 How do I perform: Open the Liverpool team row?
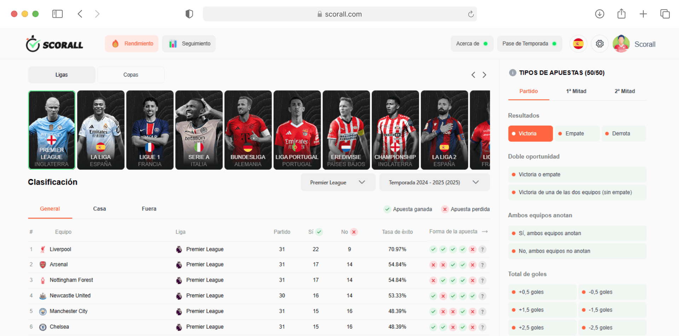coord(259,249)
